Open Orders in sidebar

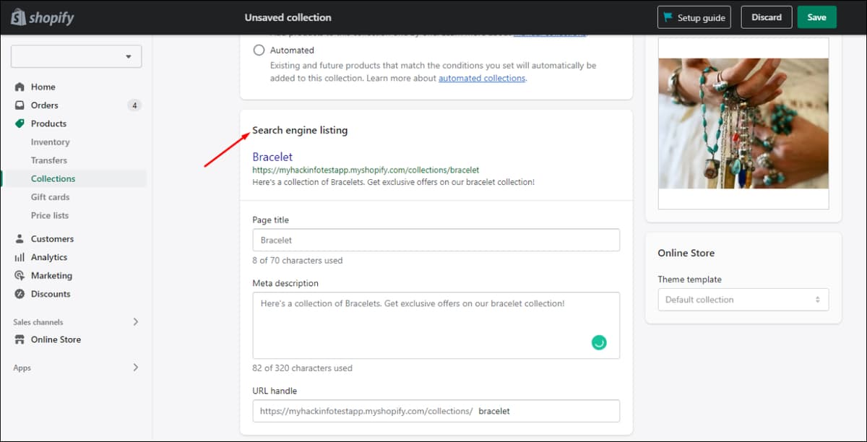[45, 105]
